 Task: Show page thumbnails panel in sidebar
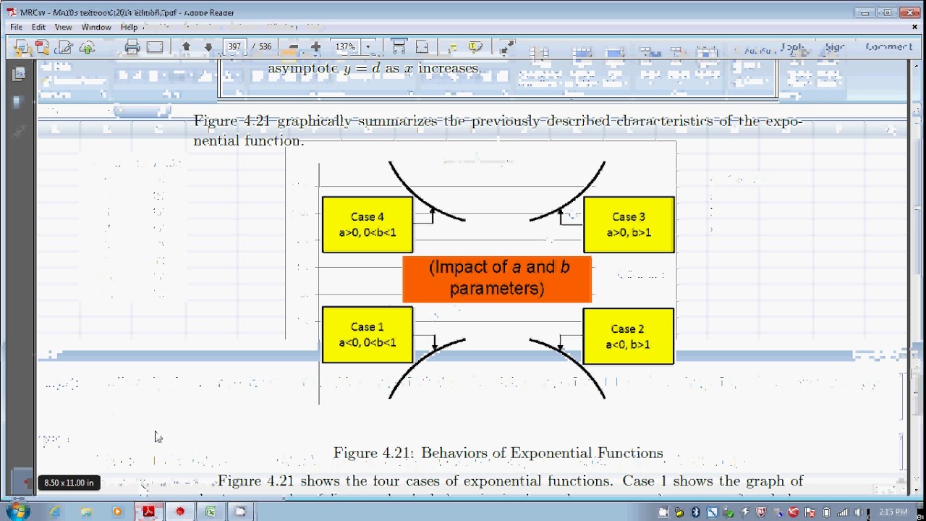[x=20, y=73]
